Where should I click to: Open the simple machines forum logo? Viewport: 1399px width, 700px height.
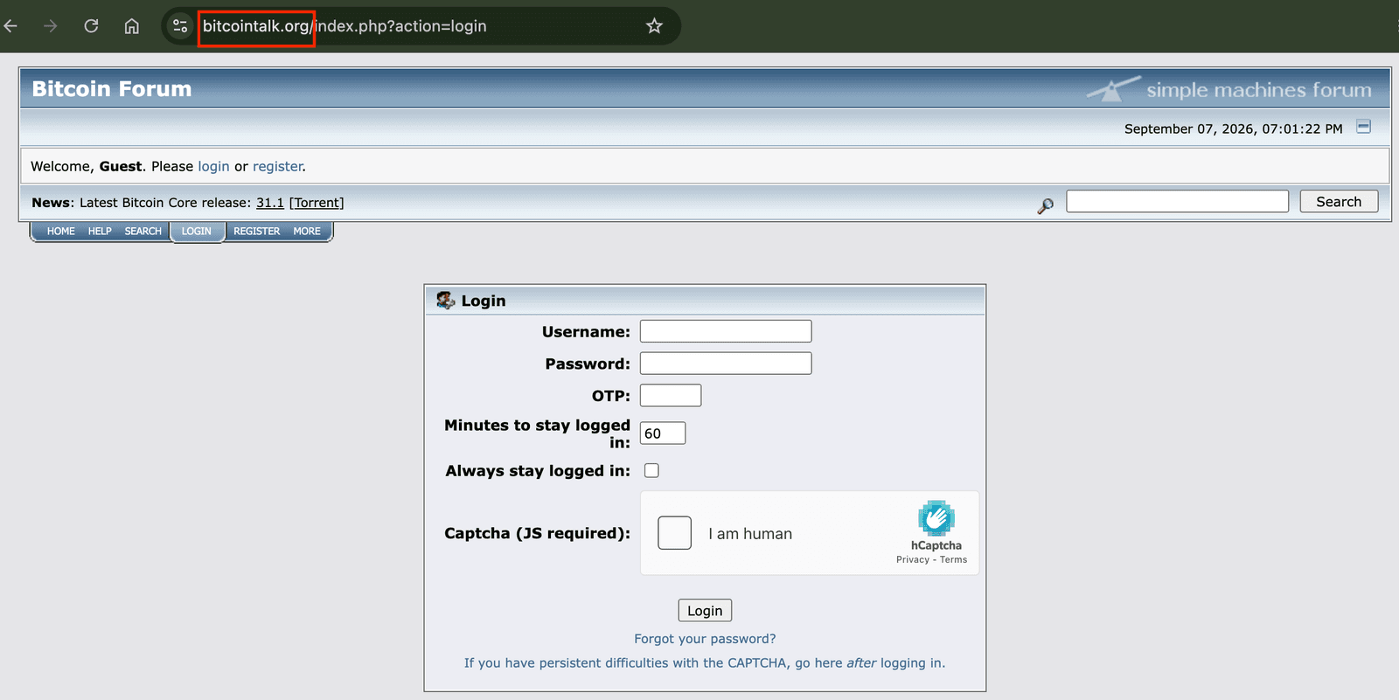[x=1229, y=89]
